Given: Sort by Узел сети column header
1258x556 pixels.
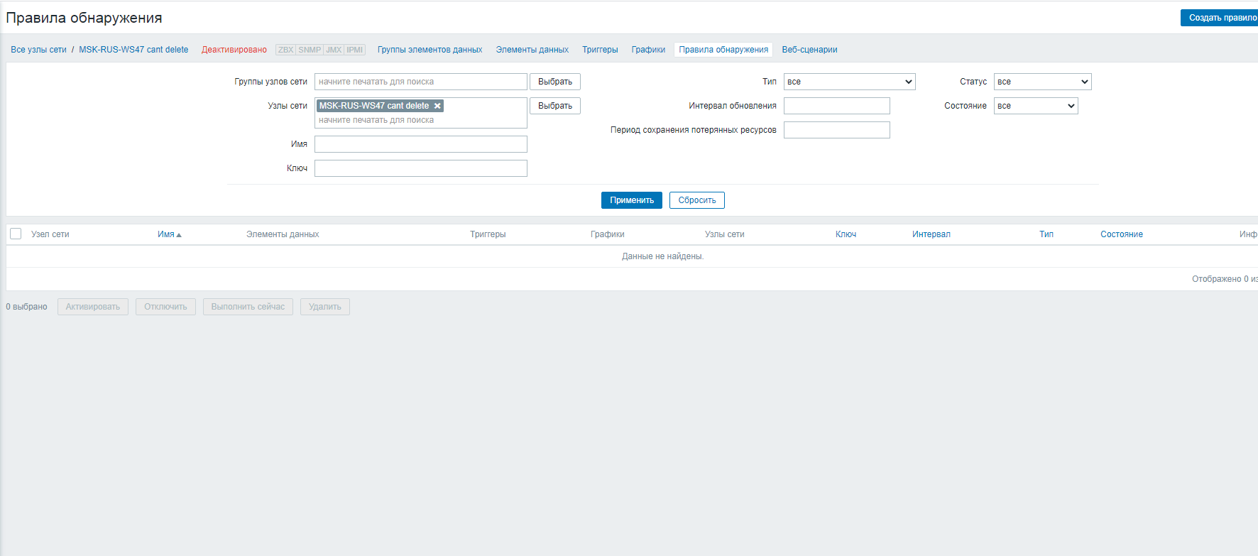Looking at the screenshot, I should pos(50,234).
